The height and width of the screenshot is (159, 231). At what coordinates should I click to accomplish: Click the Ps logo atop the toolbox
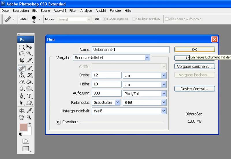[x=26, y=40]
